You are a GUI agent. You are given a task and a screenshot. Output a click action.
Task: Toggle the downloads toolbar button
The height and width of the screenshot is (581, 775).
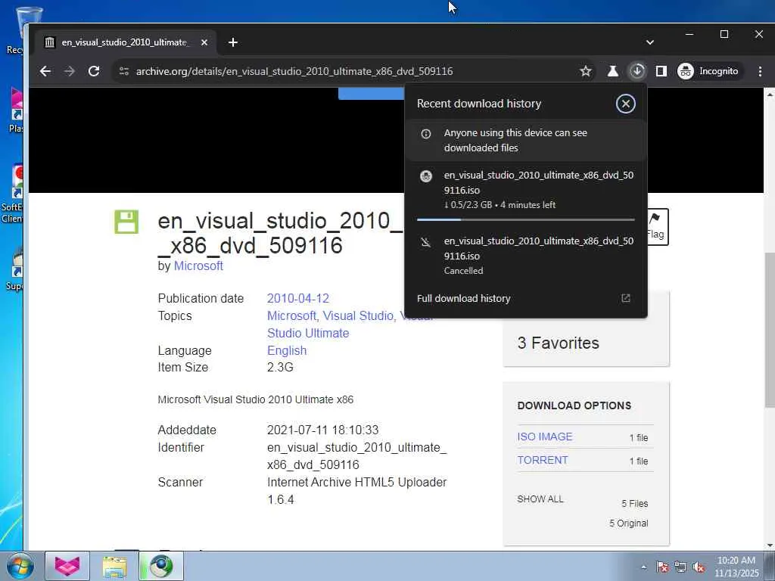(x=637, y=71)
